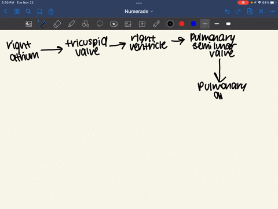278x209 pixels.
Task: Select the zoom window tool
Action: pos(29,24)
